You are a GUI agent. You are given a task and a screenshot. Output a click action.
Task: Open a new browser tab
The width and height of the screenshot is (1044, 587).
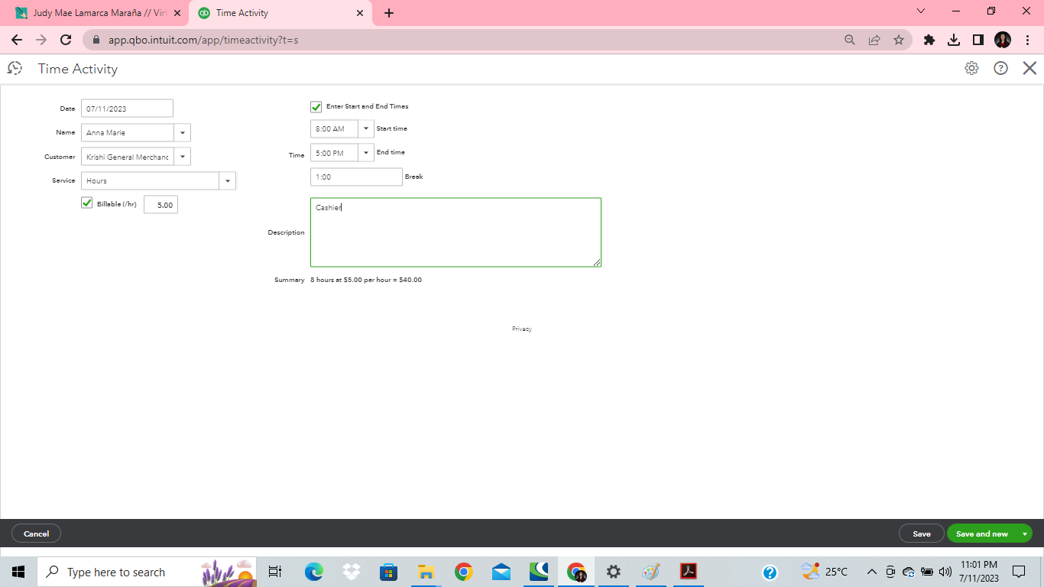click(x=389, y=13)
